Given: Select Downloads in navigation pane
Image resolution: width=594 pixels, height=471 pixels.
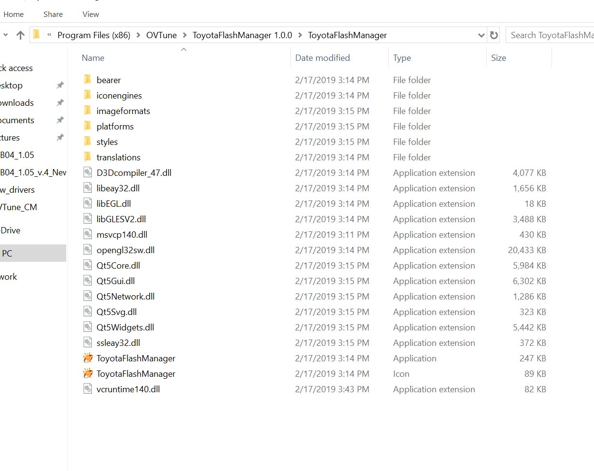Looking at the screenshot, I should coord(17,103).
